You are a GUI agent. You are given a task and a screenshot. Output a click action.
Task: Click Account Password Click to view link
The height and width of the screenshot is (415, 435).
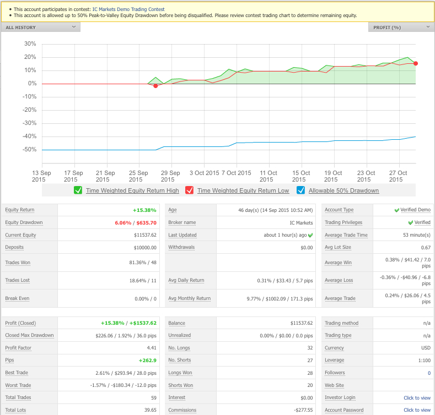pos(417,410)
